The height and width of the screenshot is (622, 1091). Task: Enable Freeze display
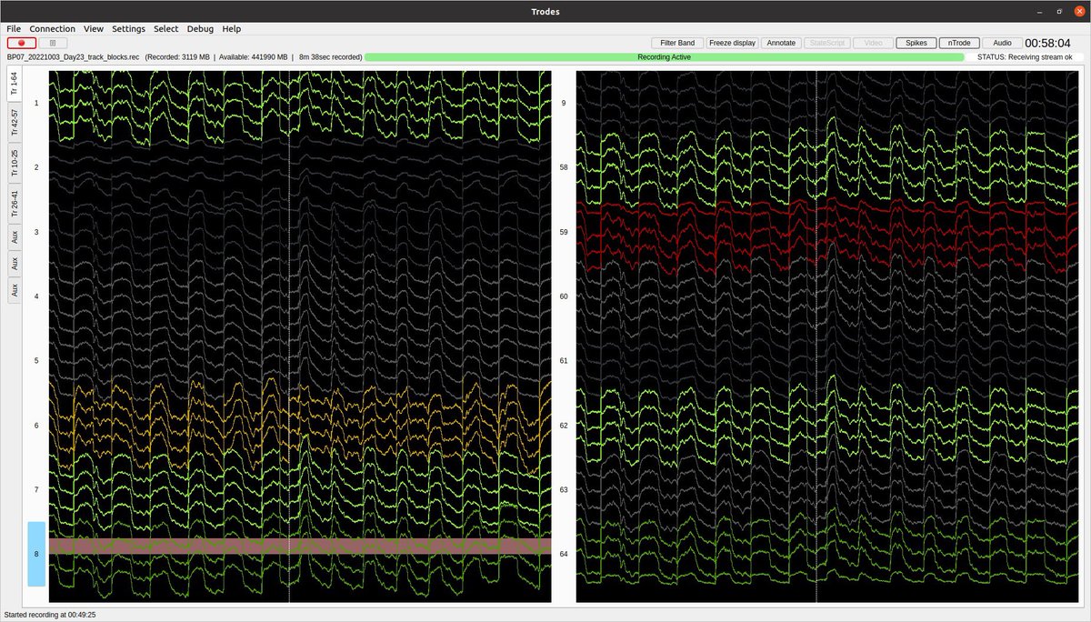click(x=731, y=42)
